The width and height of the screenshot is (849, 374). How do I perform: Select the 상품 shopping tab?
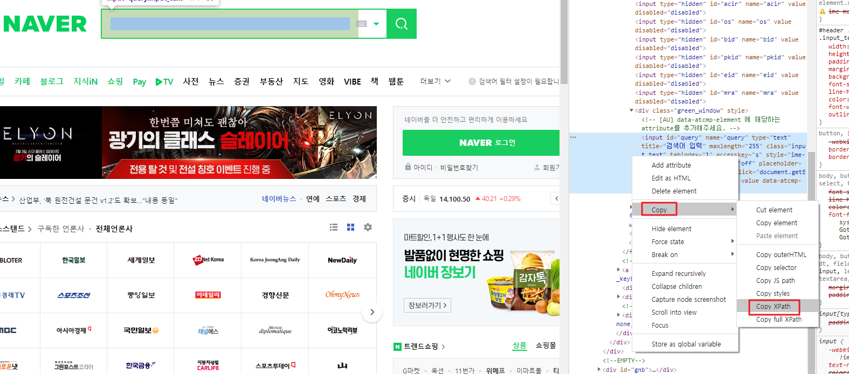pyautogui.click(x=520, y=345)
